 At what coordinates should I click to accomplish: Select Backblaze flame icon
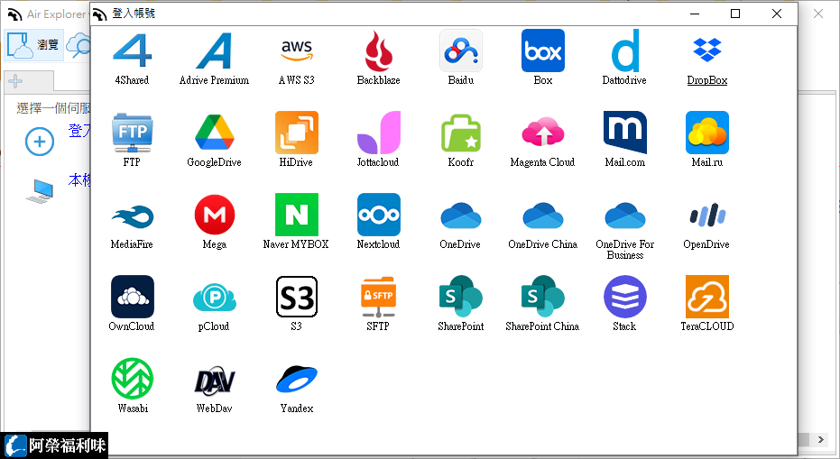point(379,50)
